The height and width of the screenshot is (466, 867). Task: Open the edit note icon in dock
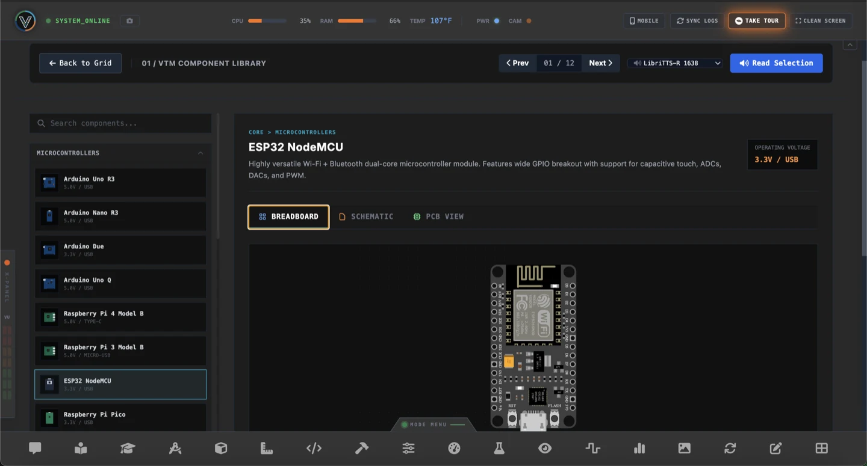[776, 448]
